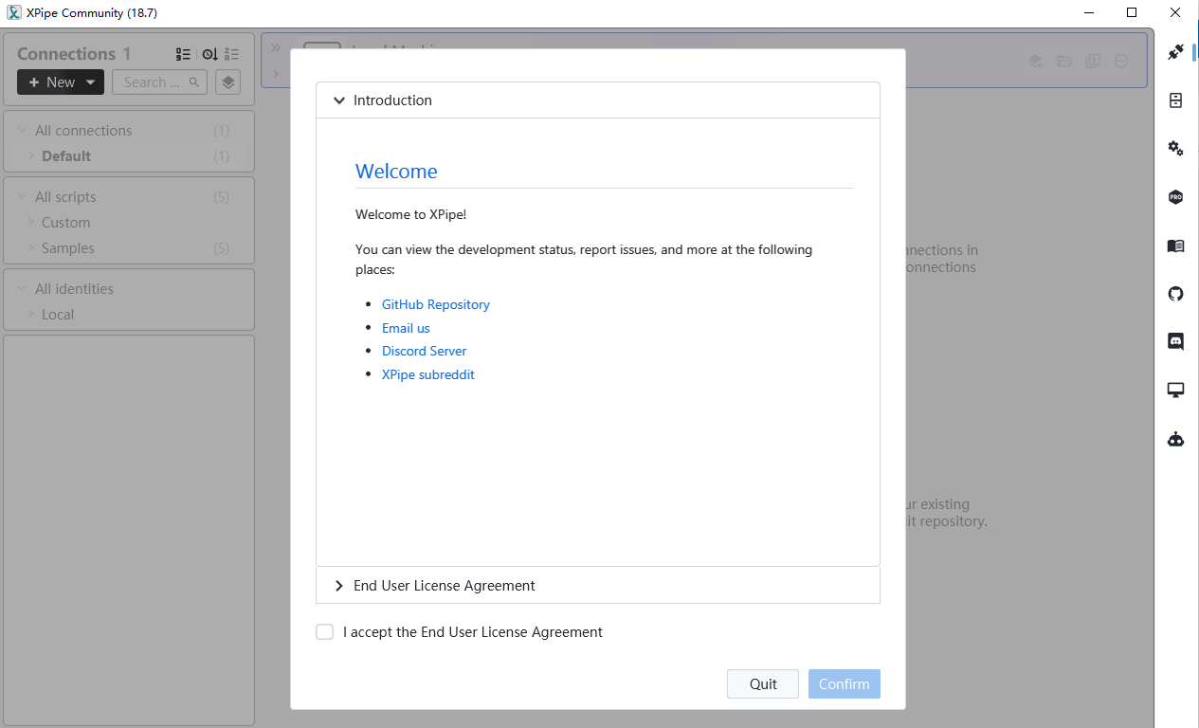Click the desktop monitor icon in sidebar

point(1175,391)
